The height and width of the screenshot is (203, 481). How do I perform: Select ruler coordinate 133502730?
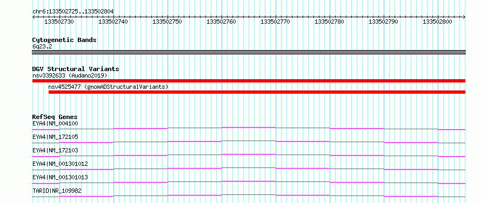59,22
